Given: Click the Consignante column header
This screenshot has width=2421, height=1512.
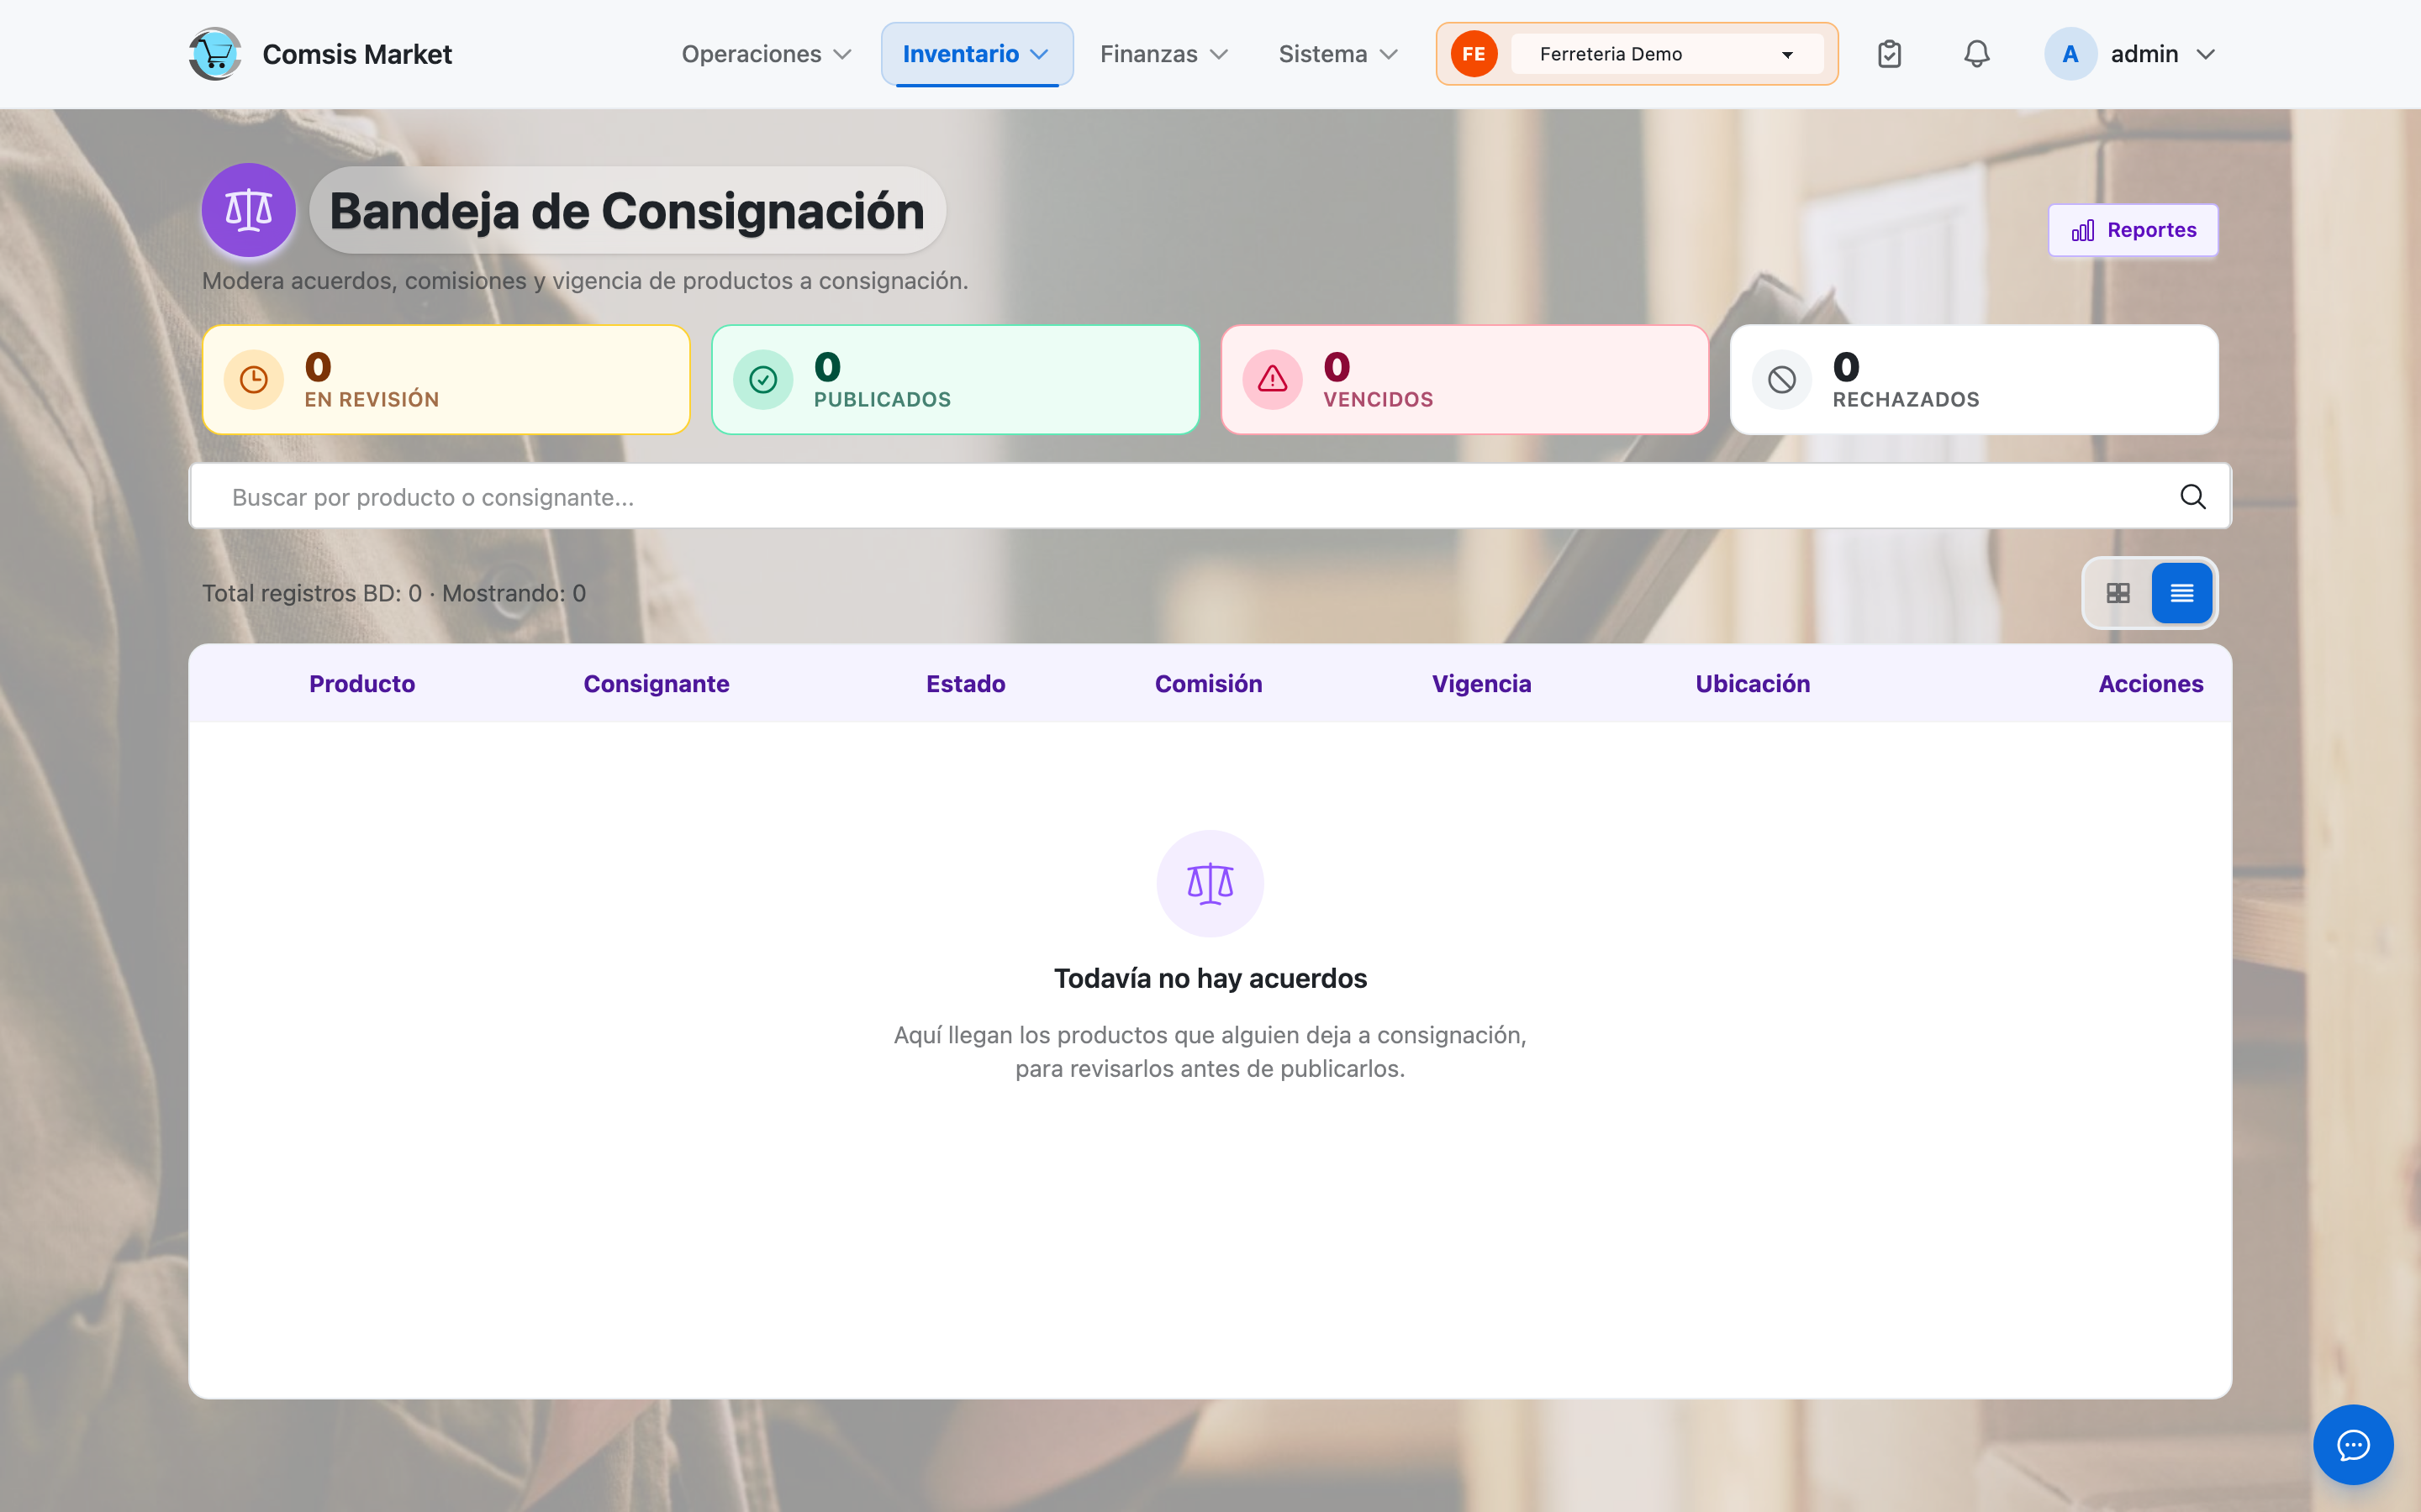Looking at the screenshot, I should 657,684.
